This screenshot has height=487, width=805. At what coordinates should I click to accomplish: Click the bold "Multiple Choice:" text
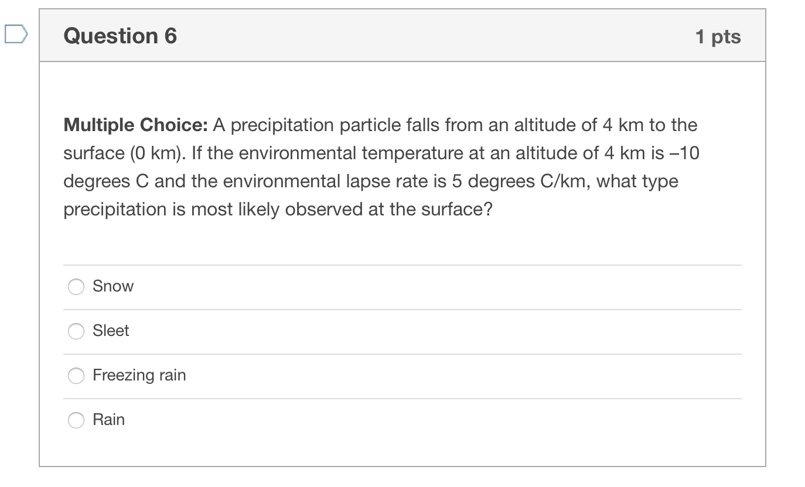tap(136, 125)
